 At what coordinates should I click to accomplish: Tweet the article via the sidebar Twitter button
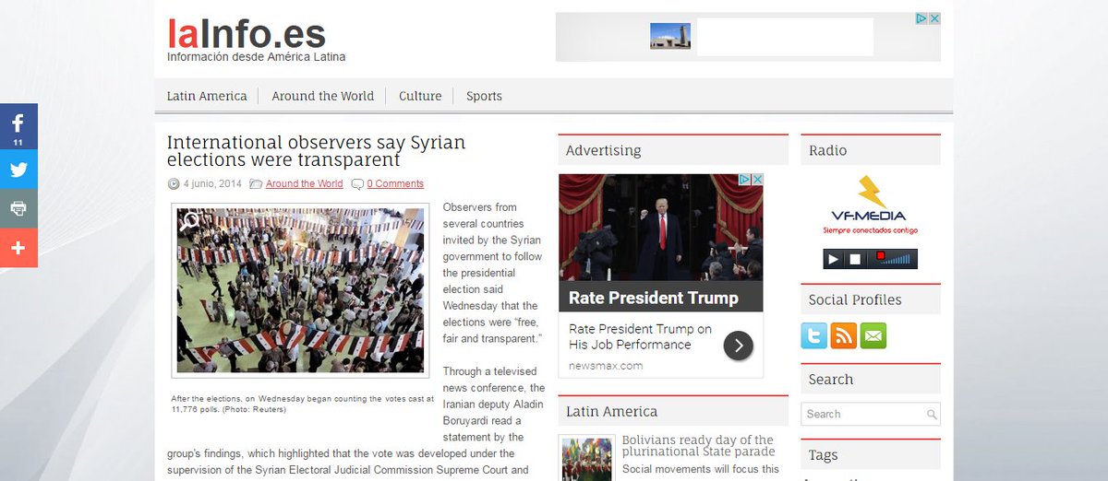pyautogui.click(x=18, y=169)
